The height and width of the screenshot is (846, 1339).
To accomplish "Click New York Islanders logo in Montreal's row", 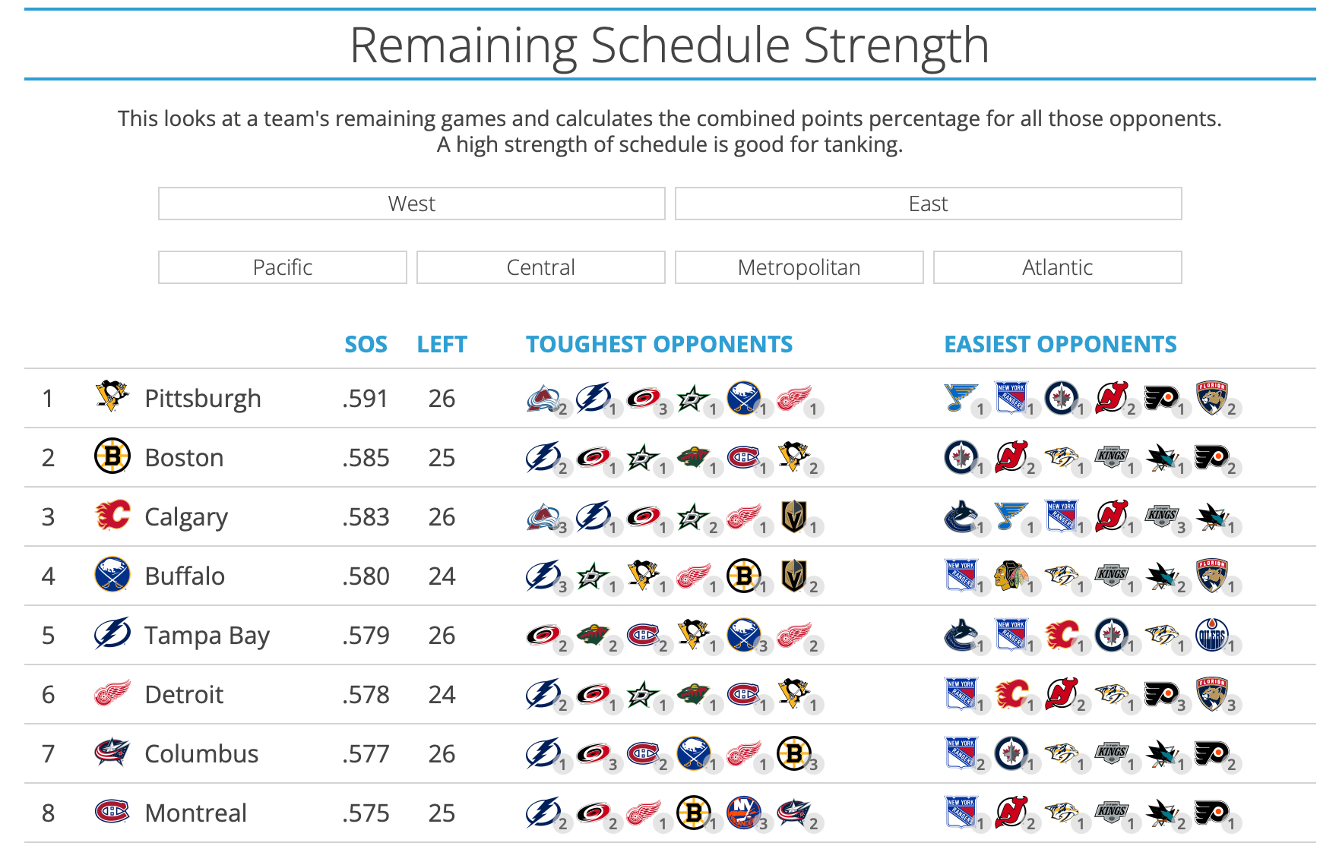I will pos(743,813).
